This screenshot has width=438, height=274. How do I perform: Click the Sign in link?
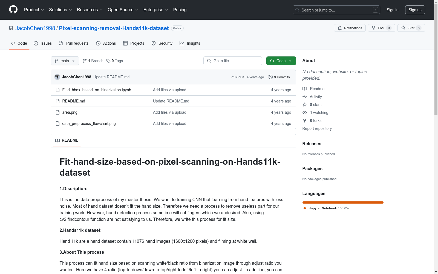pyautogui.click(x=393, y=10)
